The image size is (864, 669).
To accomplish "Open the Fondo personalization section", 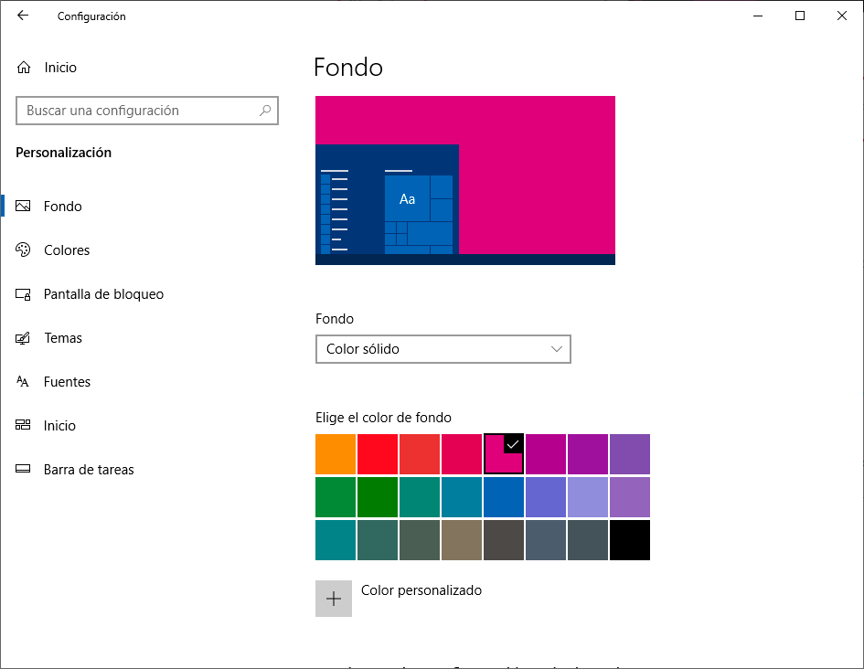I will coord(63,207).
